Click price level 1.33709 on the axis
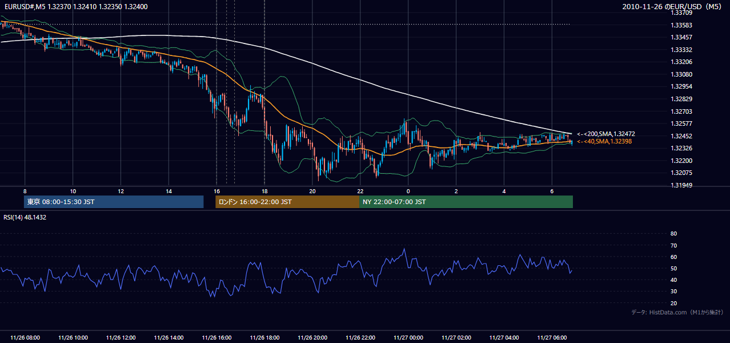 pos(681,13)
